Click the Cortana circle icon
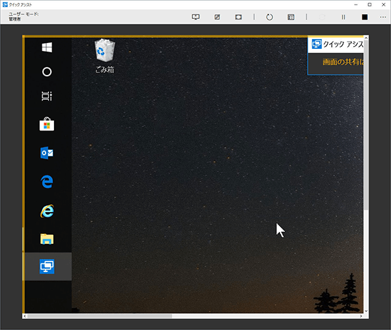This screenshot has width=391, height=330. [x=47, y=72]
